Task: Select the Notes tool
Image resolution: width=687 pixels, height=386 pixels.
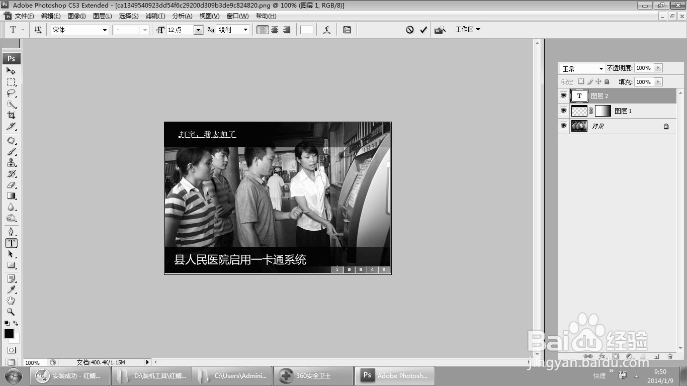Action: pos(11,278)
